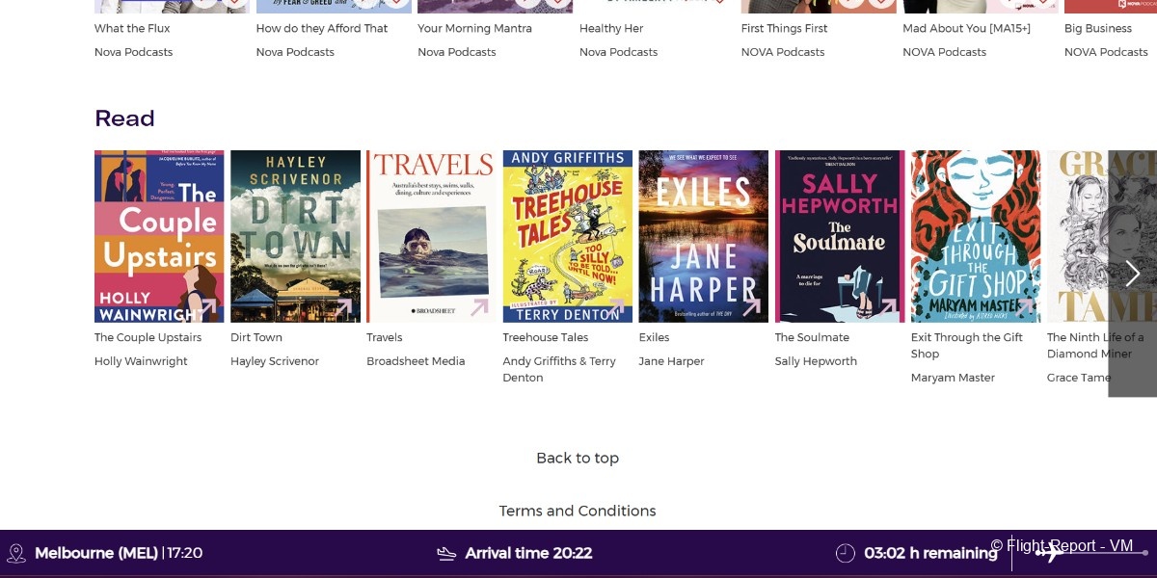Click the 'The Soulmate' title below the cover

pos(812,337)
